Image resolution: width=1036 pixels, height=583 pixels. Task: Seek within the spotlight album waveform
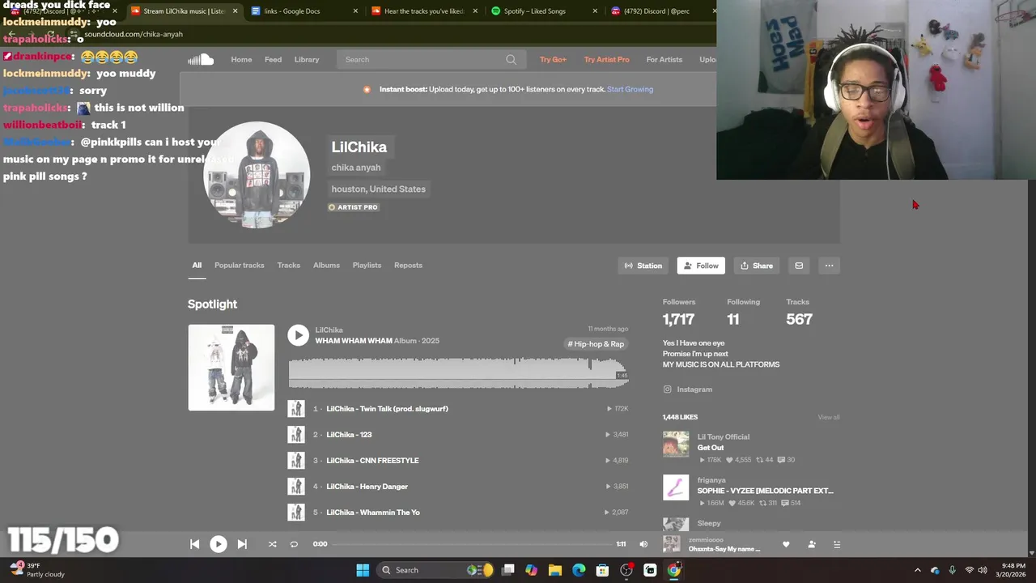click(458, 372)
